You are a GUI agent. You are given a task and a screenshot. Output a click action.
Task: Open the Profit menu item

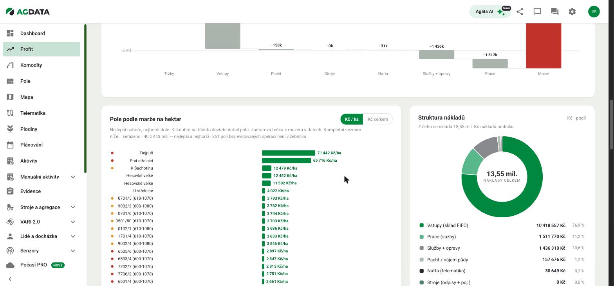click(42, 49)
